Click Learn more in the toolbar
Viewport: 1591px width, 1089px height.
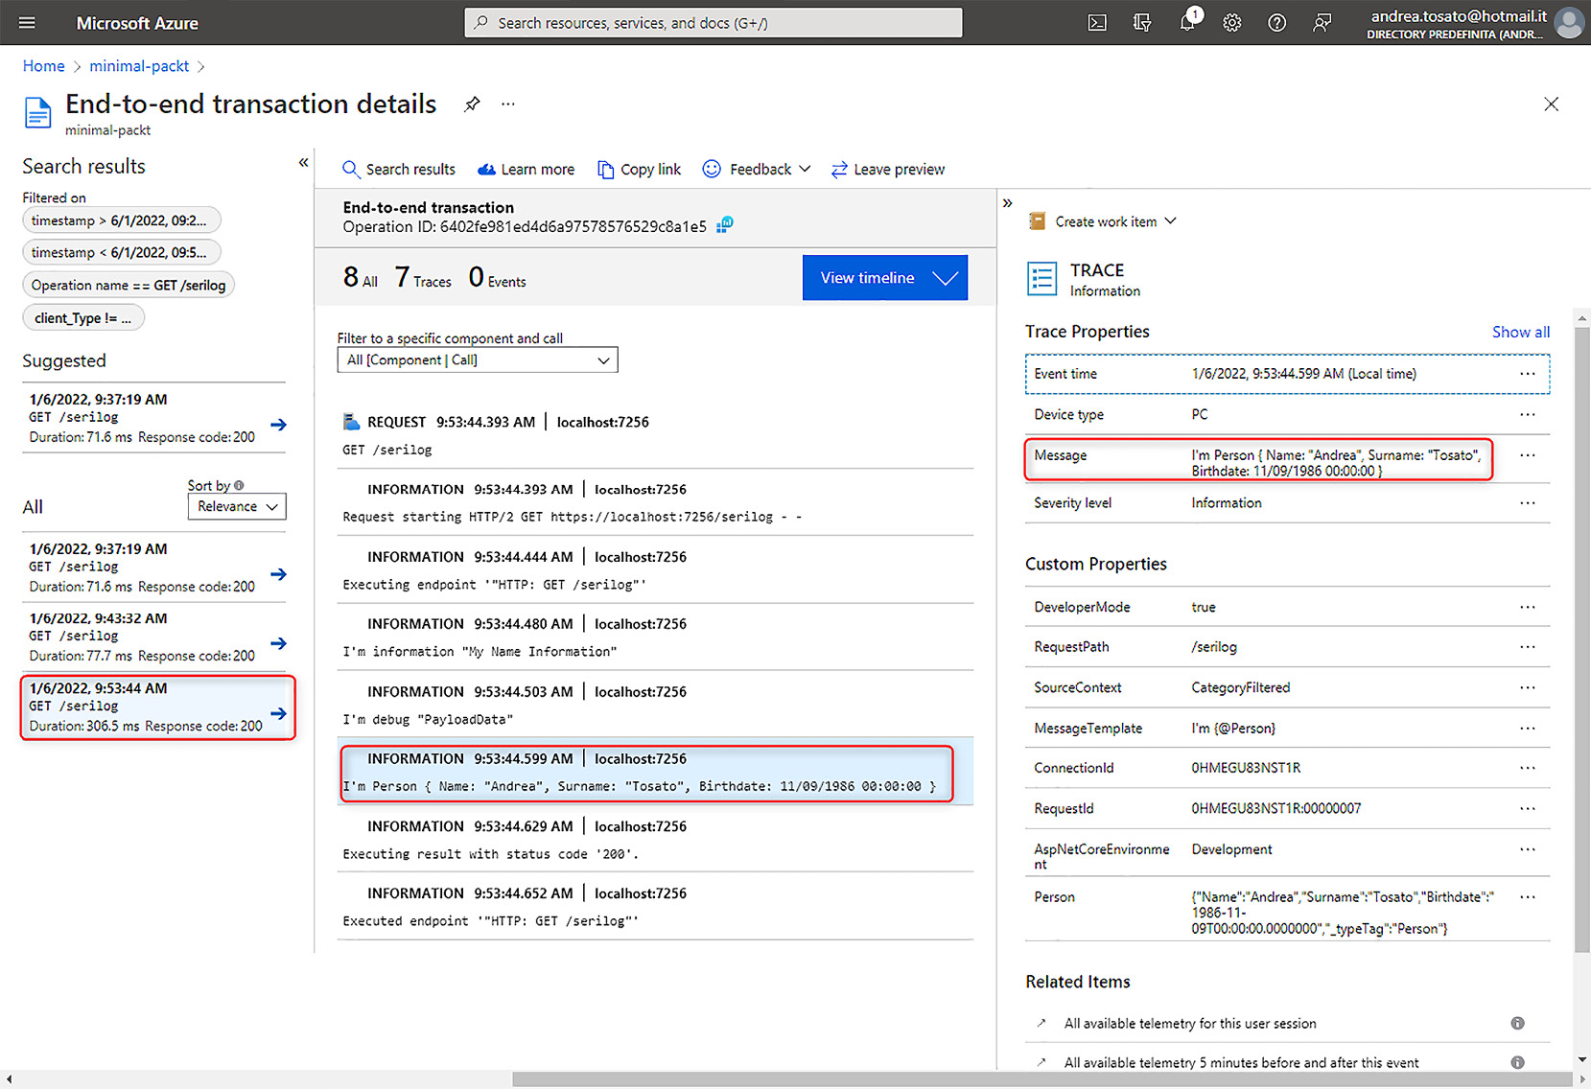pos(526,169)
